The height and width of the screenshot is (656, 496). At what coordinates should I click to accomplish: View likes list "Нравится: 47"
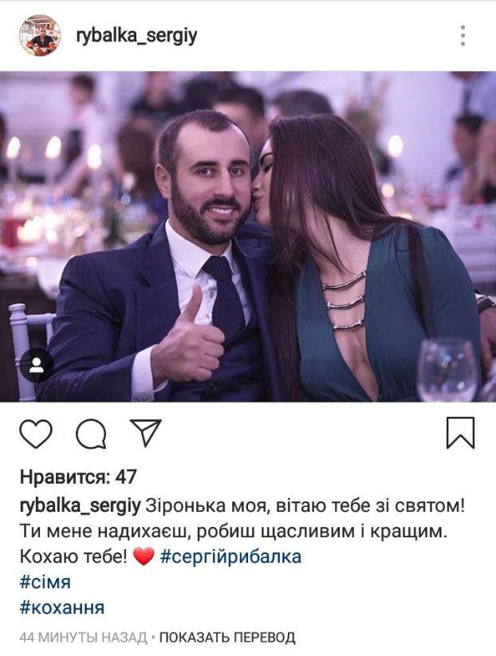tap(78, 477)
